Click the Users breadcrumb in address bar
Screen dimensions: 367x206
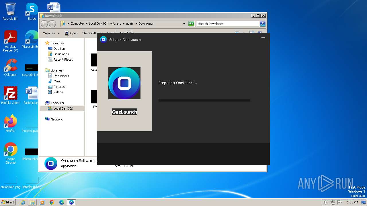tap(117, 24)
